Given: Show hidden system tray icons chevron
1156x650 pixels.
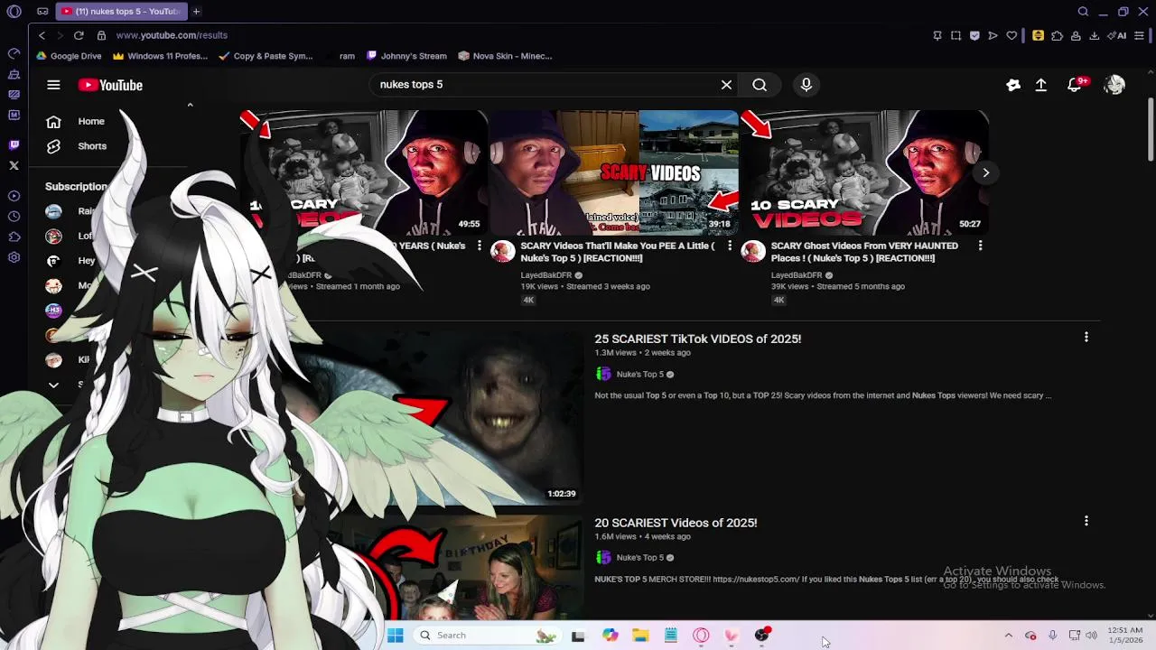Looking at the screenshot, I should (1009, 636).
